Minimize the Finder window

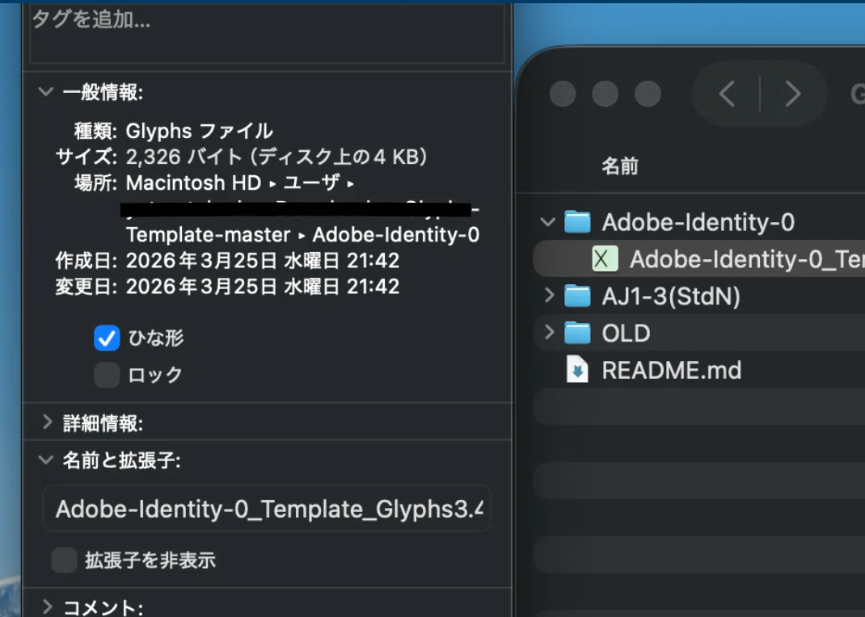605,94
